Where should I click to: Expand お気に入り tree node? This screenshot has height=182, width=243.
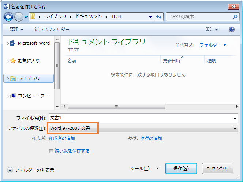click(x=8, y=61)
